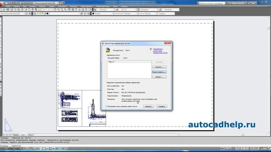Click the Pan hand icon in the toolbar
Viewport: 271px width, 152px height.
point(55,10)
